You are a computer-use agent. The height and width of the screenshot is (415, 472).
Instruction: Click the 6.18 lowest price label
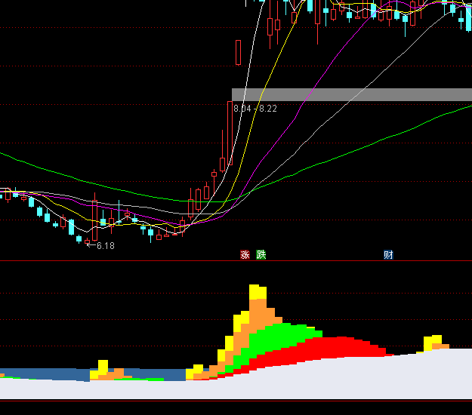pos(105,246)
